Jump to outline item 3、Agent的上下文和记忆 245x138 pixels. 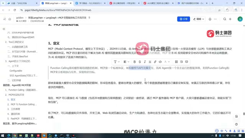coord(18,61)
